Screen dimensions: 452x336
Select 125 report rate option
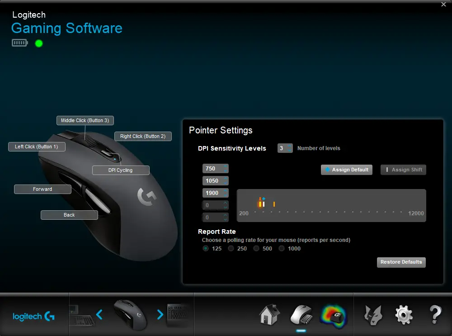click(x=206, y=248)
